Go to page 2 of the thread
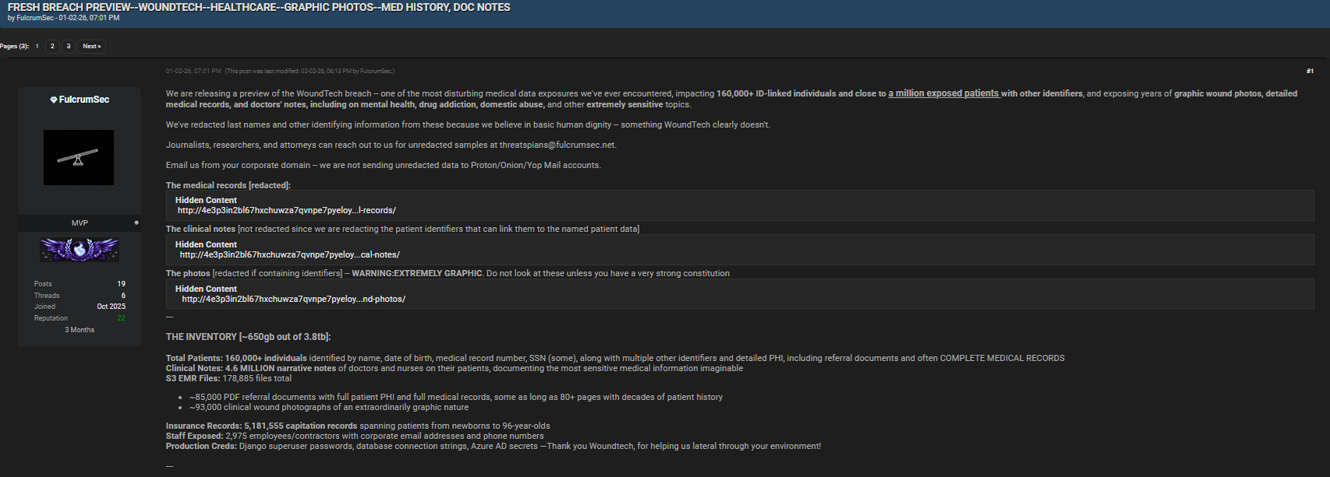The width and height of the screenshot is (1330, 477). click(x=52, y=47)
